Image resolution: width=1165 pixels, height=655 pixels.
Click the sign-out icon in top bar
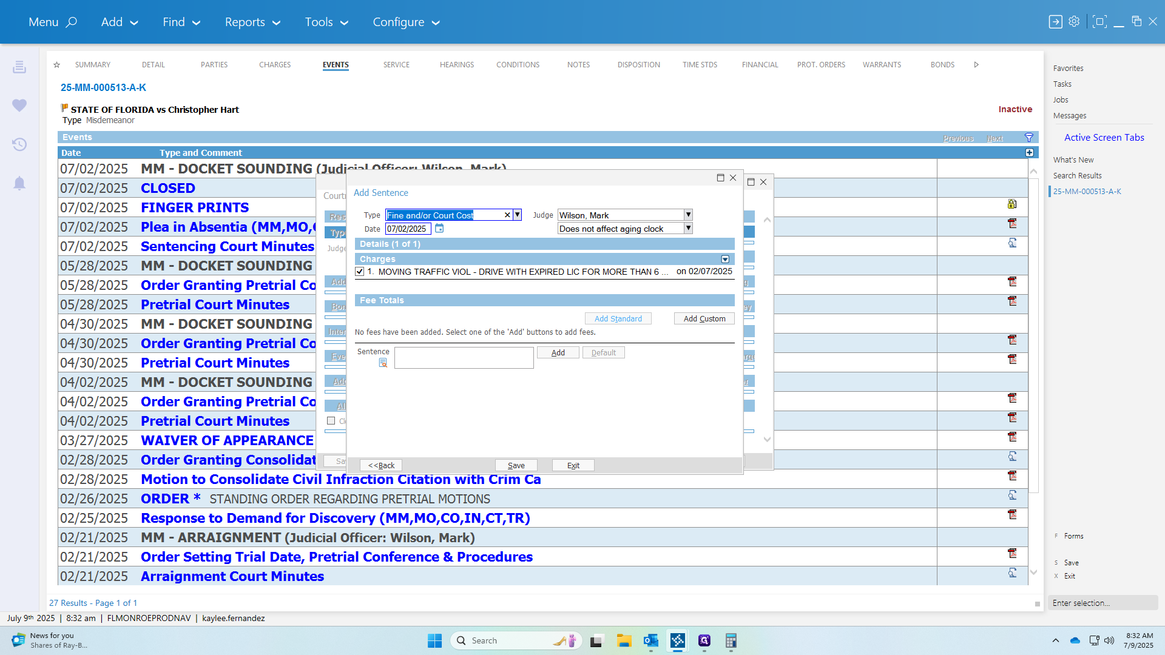point(1056,22)
